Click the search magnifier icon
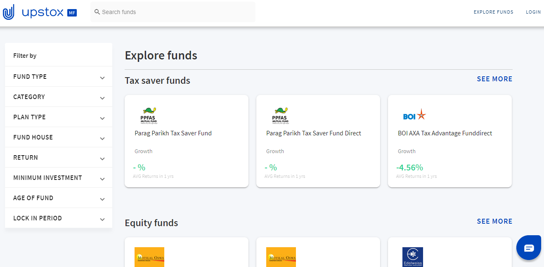 [x=97, y=12]
